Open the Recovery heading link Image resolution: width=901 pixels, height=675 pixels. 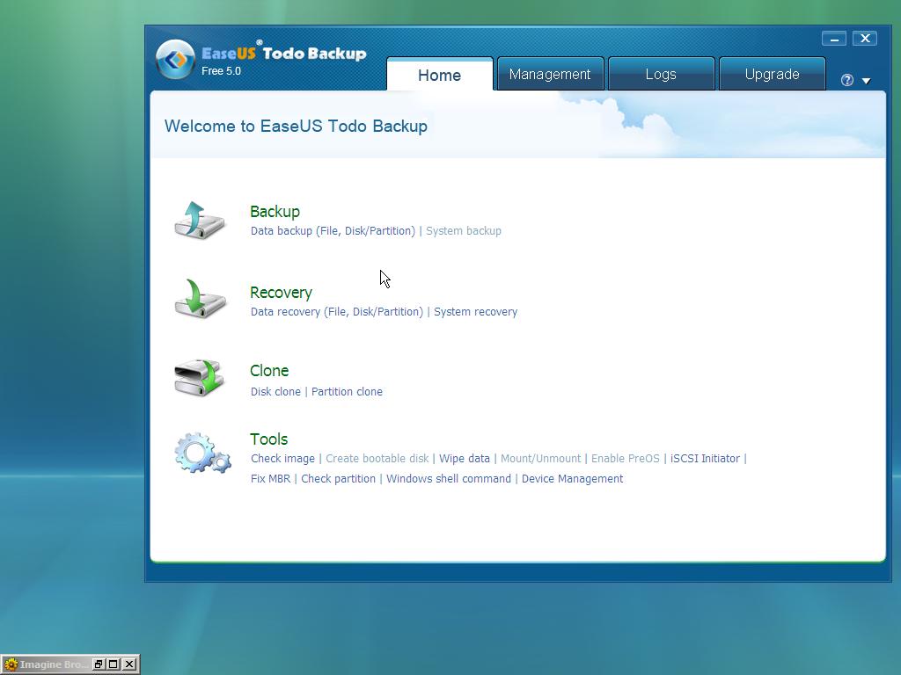click(x=281, y=292)
